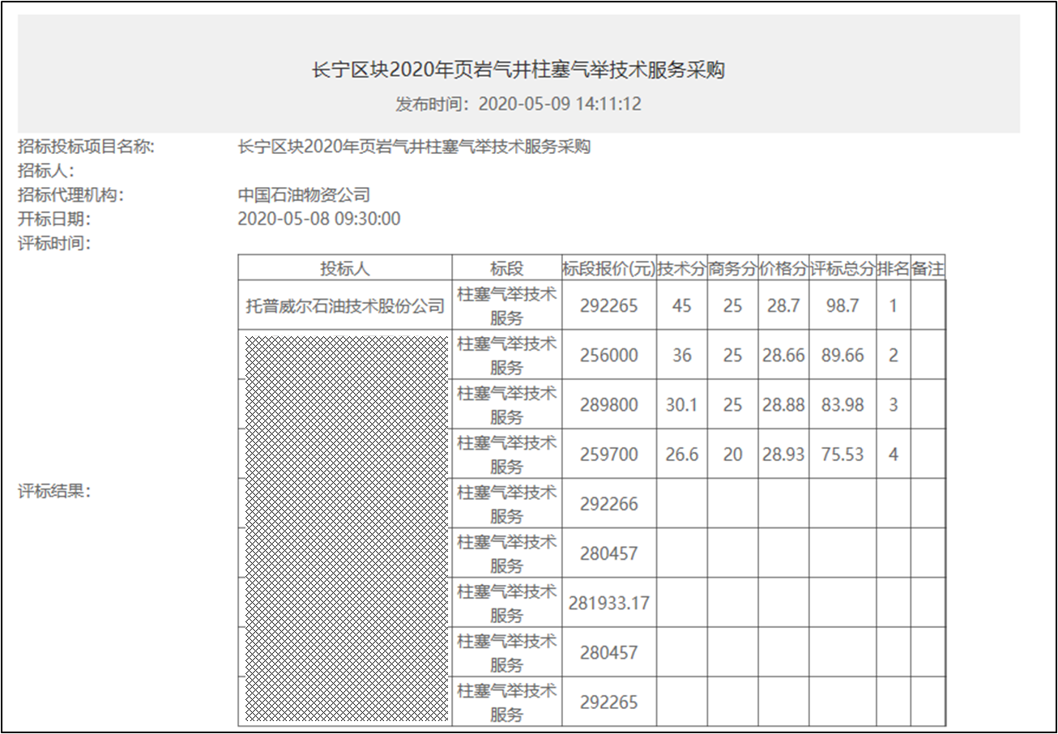Screen dimensions: 1058x734
Task: Click the business score 25 in the 289800 row
Action: click(732, 404)
